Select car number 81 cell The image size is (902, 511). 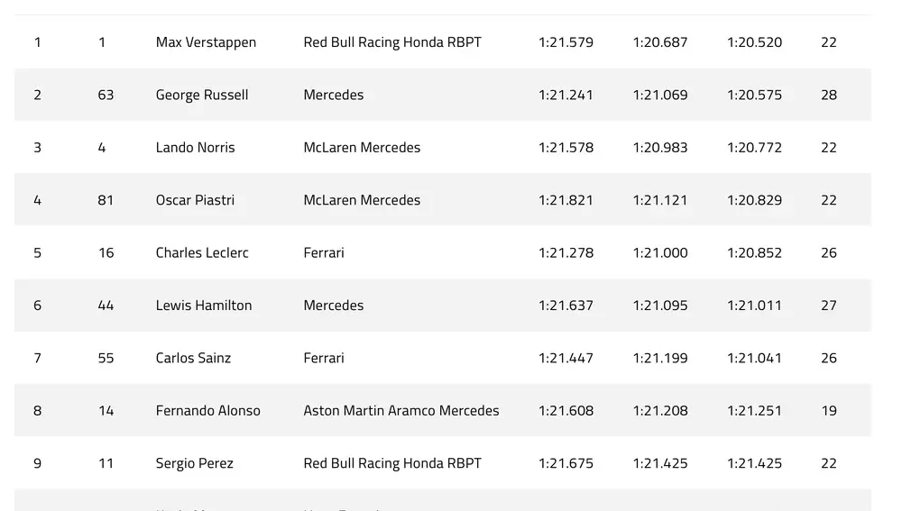(106, 200)
